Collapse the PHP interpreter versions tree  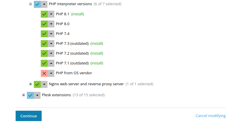click(x=30, y=4)
